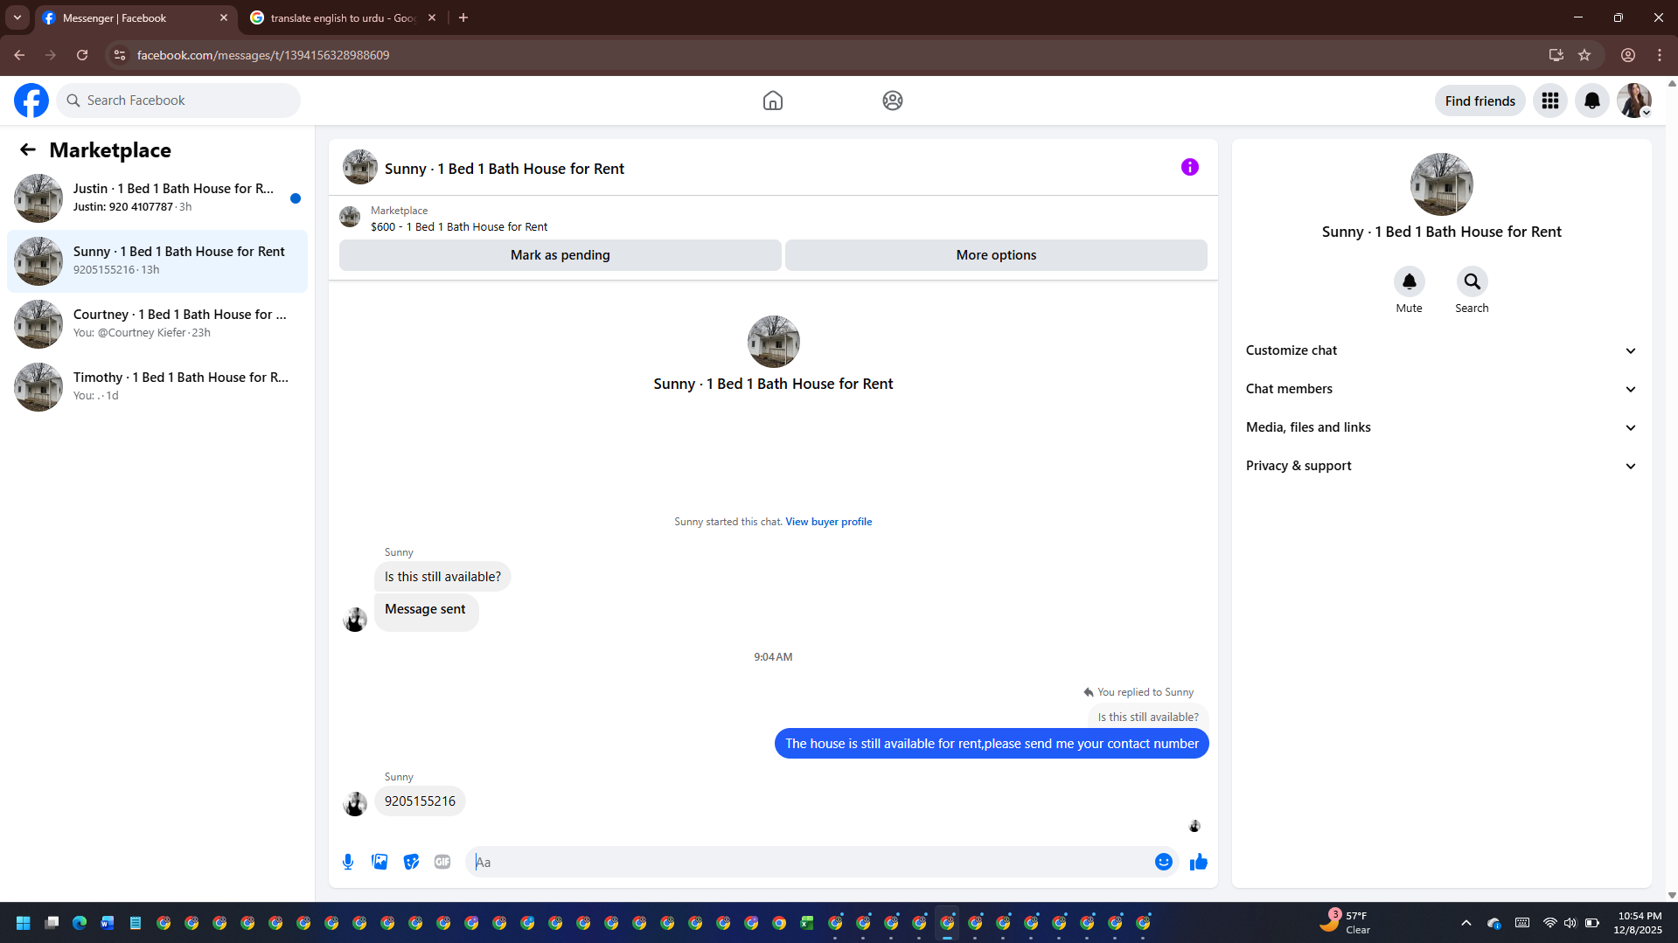Show hidden system tray icons

pyautogui.click(x=1466, y=923)
